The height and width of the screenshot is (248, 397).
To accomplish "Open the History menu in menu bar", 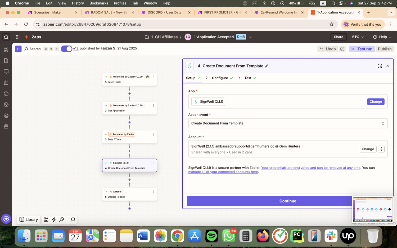I will pyautogui.click(x=78, y=3).
